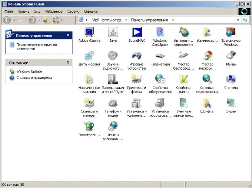
Task: Open the Мышь applet
Action: coord(231,58)
